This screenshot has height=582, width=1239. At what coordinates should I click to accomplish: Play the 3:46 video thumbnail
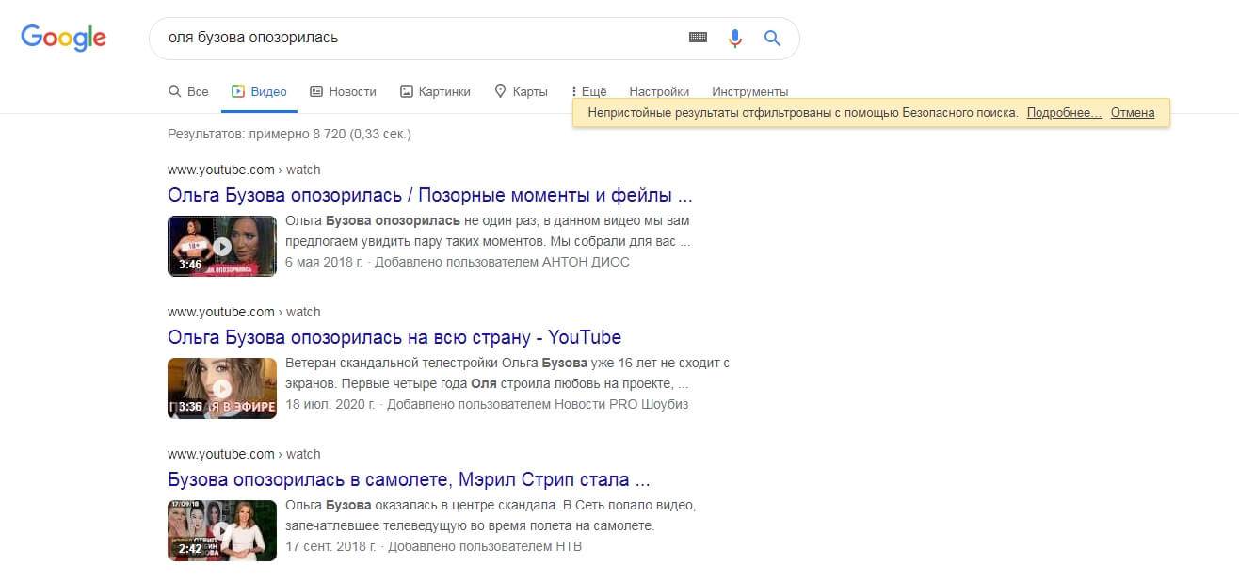(221, 246)
